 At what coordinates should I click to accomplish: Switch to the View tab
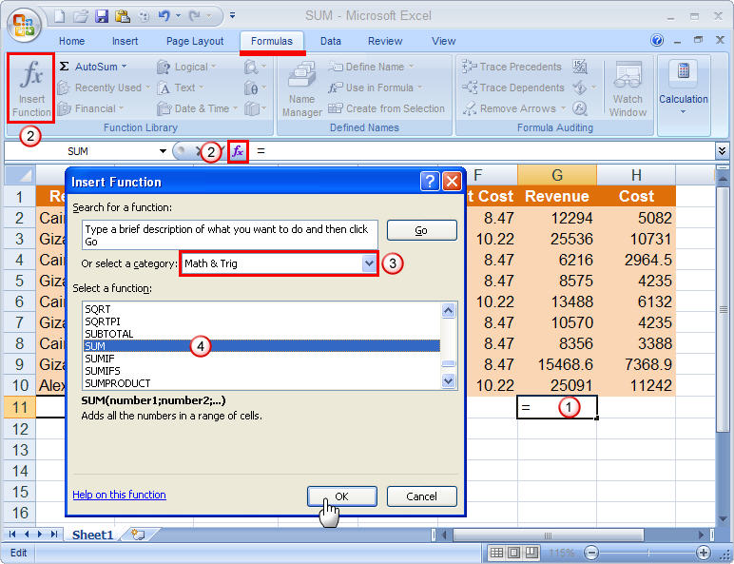[443, 41]
